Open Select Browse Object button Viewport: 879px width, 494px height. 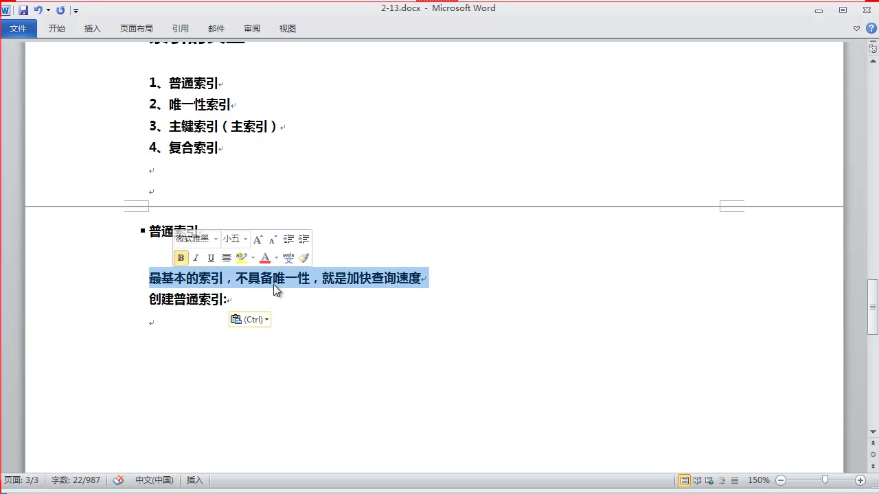pos(873,455)
